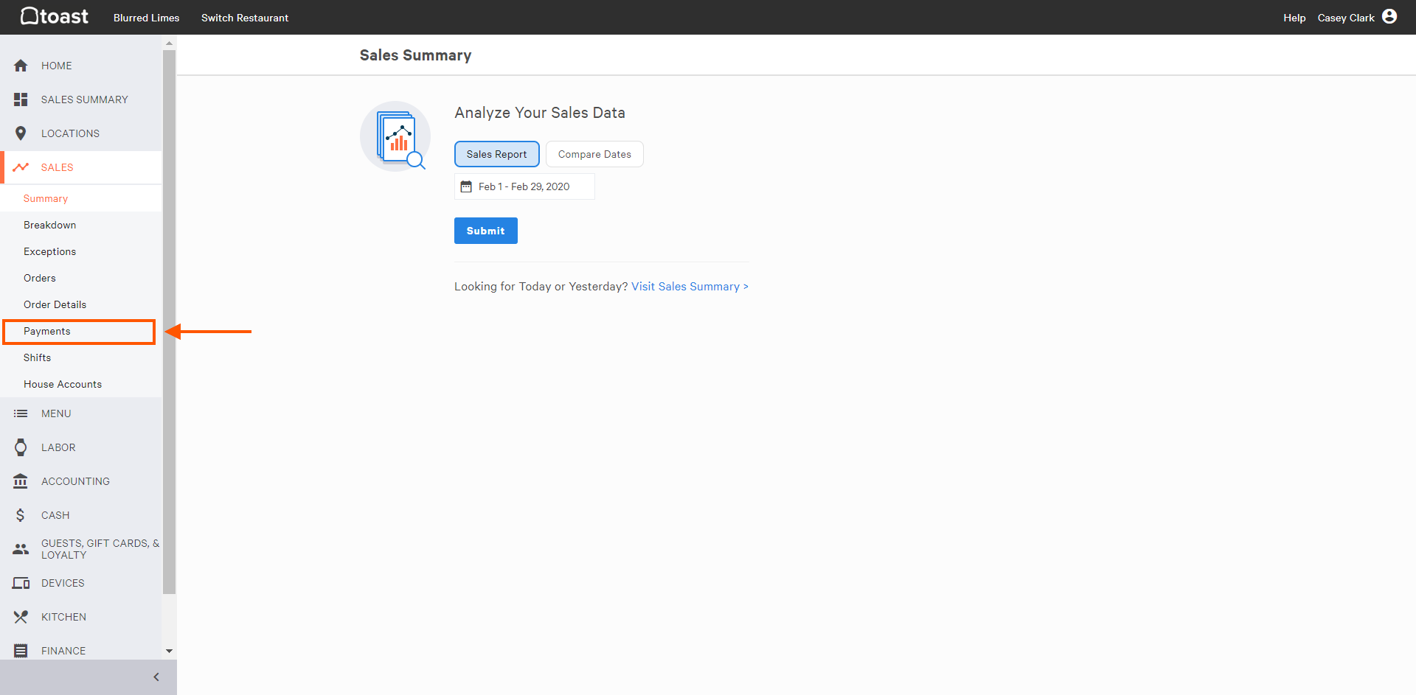Follow the Visit Sales Summary link

tap(689, 286)
